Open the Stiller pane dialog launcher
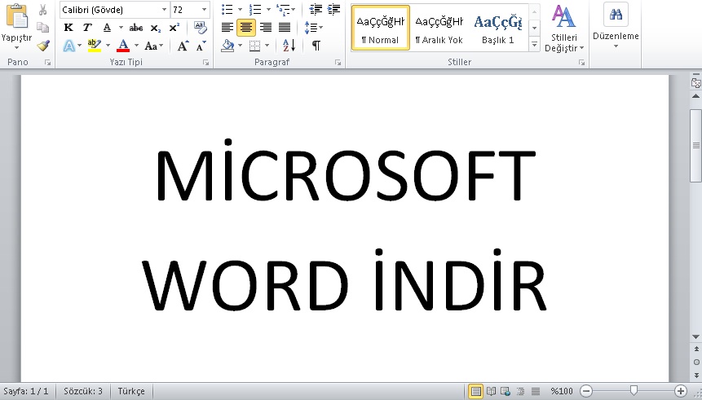Screen dimensions: 702x400 tap(581, 63)
